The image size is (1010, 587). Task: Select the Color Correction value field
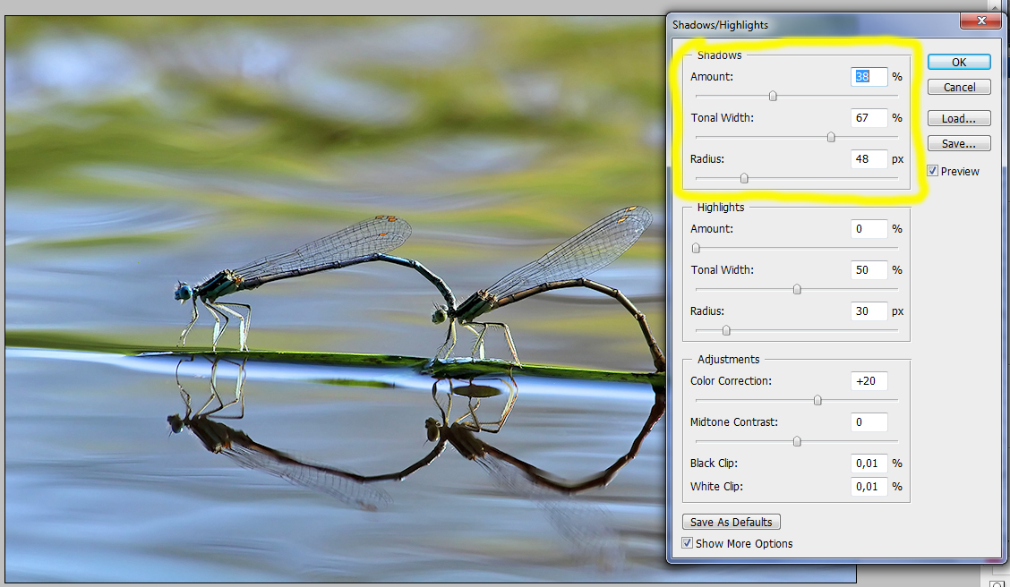click(868, 381)
